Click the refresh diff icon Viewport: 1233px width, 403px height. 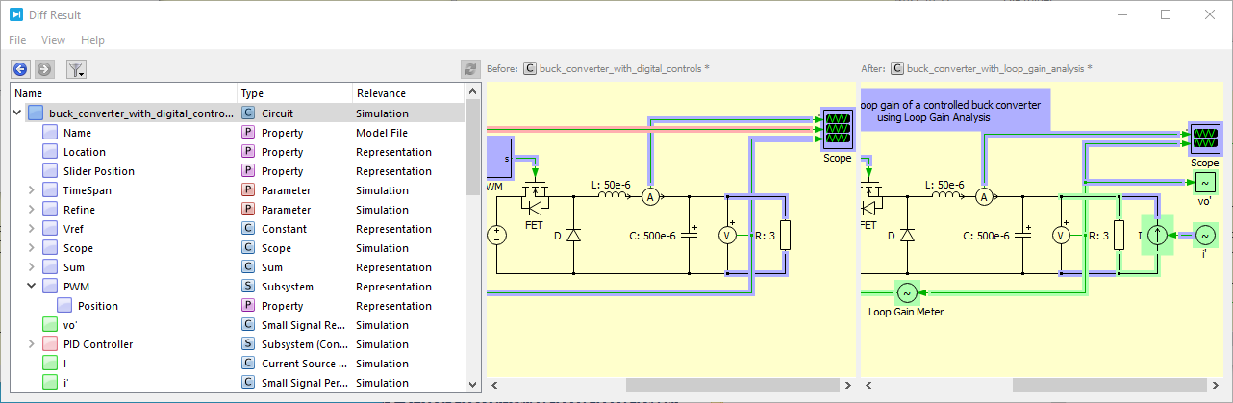(470, 69)
